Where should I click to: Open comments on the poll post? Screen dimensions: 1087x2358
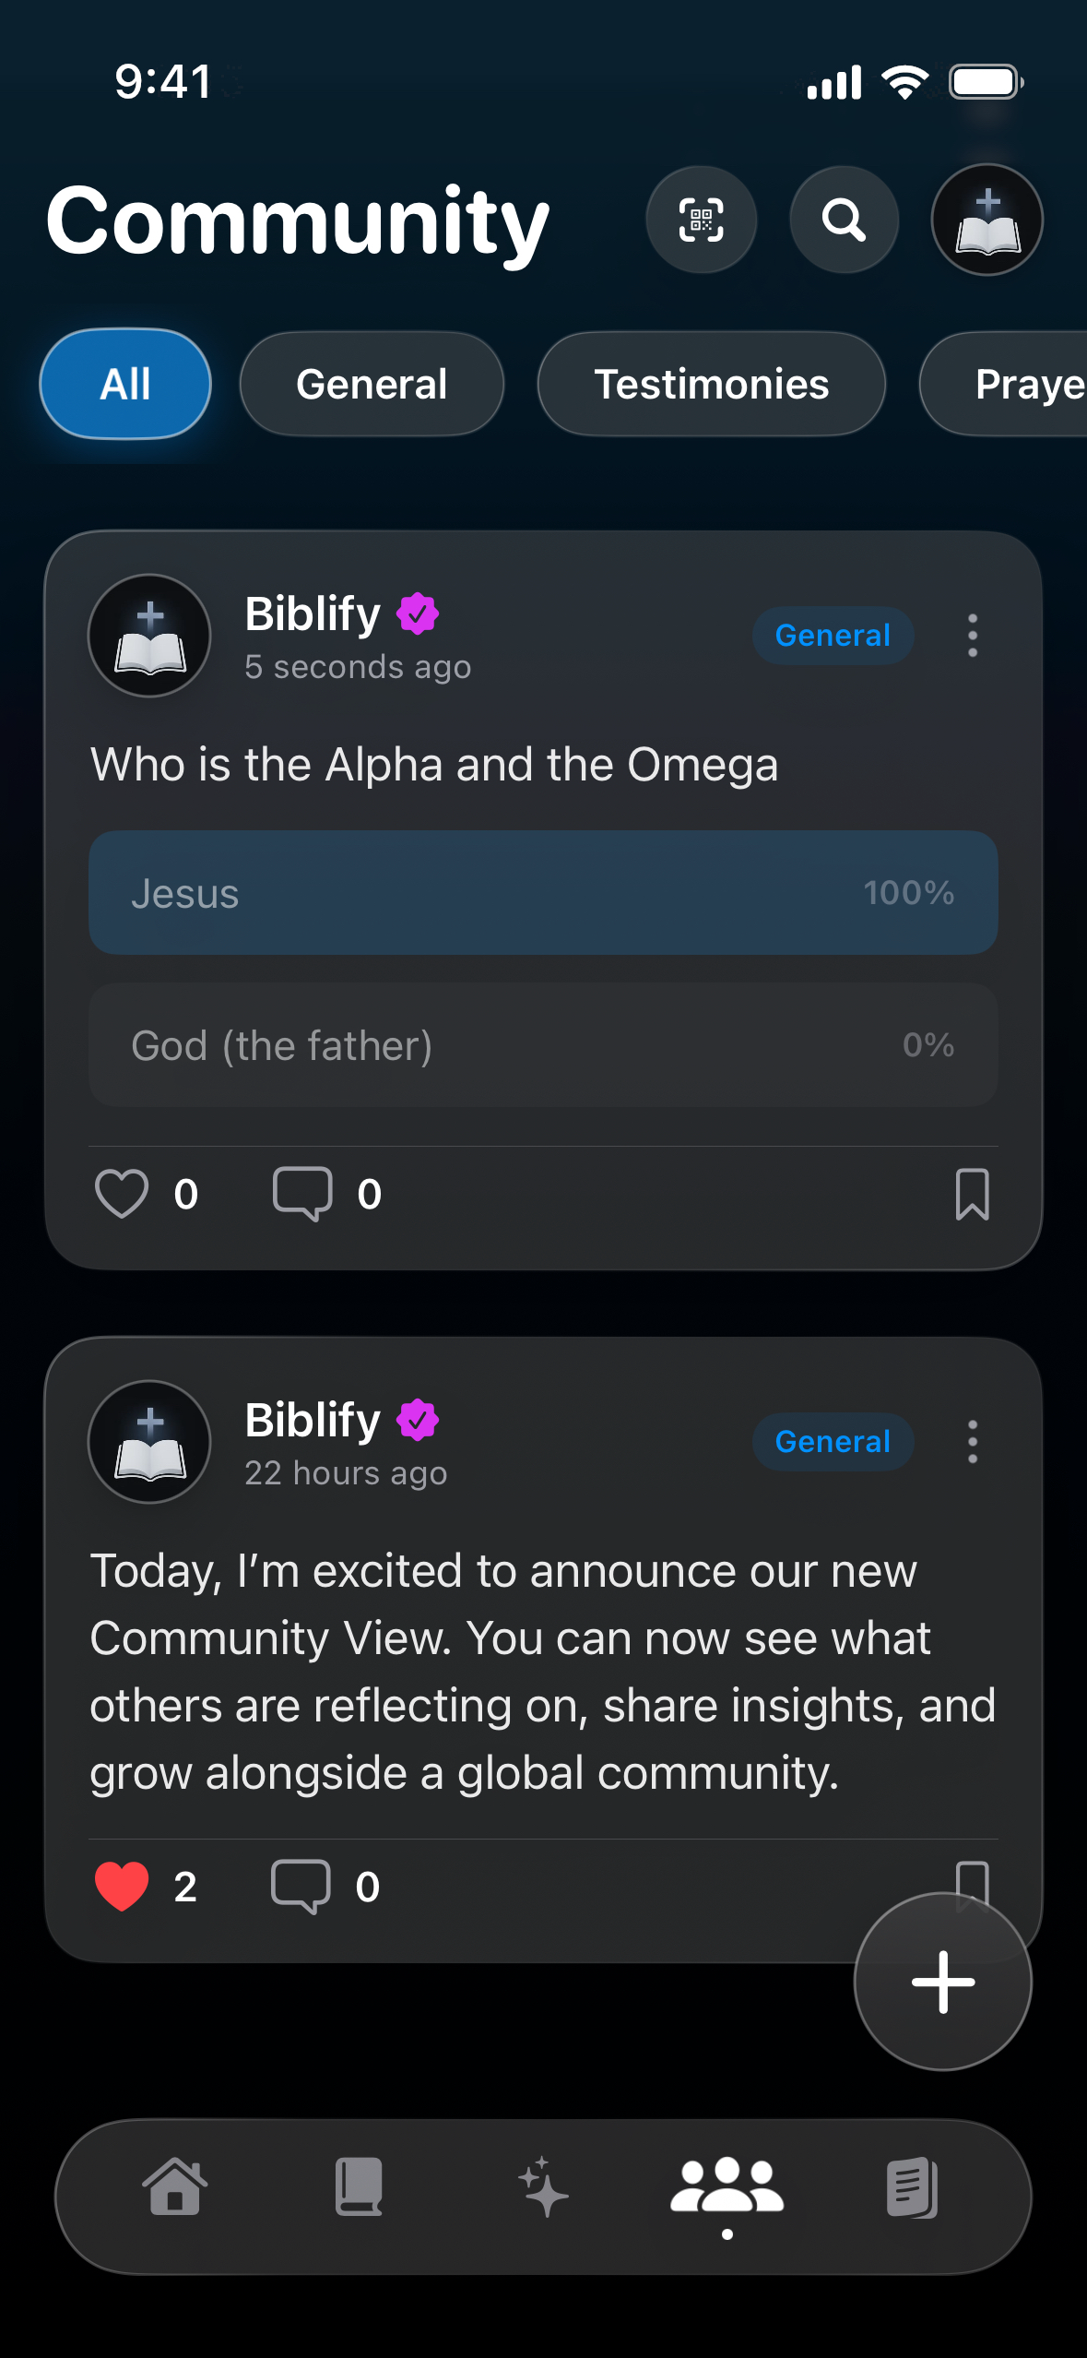(302, 1194)
